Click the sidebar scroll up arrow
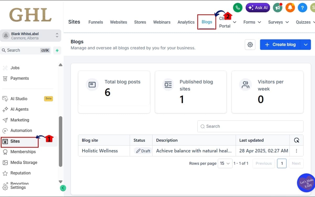The image size is (315, 197). coord(61,65)
